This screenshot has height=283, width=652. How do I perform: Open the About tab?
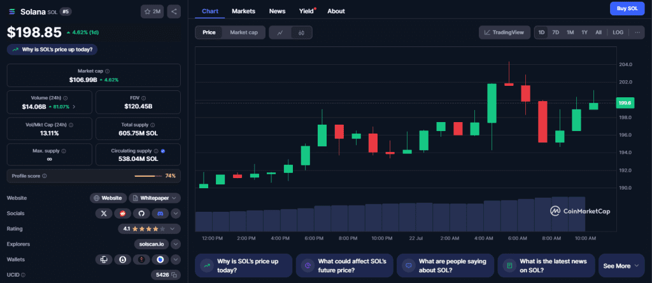(x=336, y=11)
